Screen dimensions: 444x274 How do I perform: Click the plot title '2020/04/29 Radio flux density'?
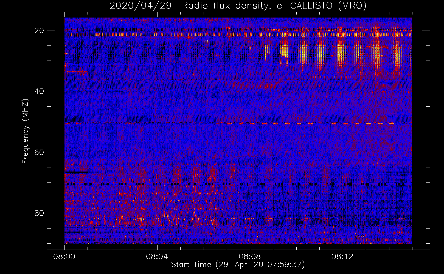coord(238,6)
